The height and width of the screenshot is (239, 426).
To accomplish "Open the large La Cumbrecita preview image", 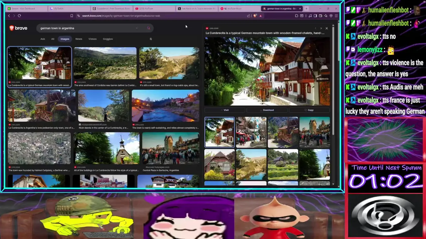I will point(267,71).
